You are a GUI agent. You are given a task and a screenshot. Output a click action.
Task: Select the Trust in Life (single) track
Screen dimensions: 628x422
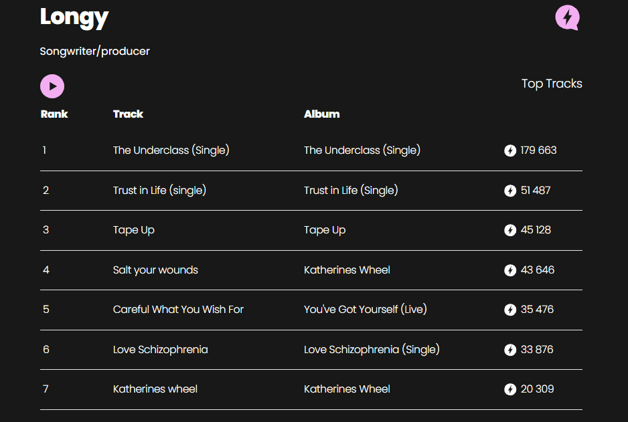click(x=159, y=191)
